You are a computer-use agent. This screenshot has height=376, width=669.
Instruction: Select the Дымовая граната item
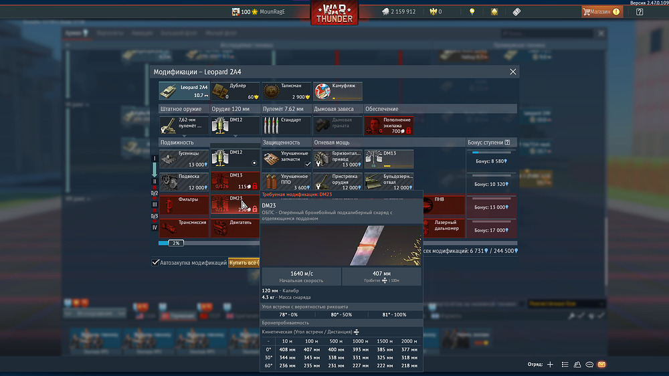click(x=337, y=126)
